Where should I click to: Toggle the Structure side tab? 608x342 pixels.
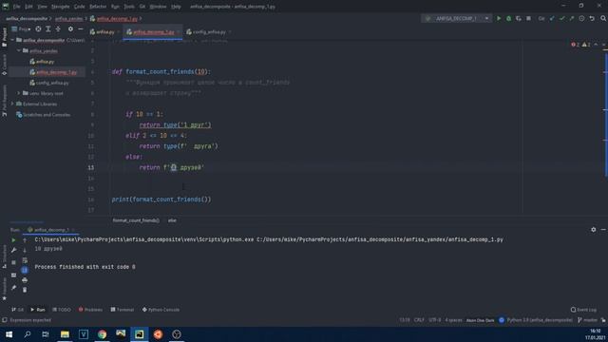coord(4,256)
